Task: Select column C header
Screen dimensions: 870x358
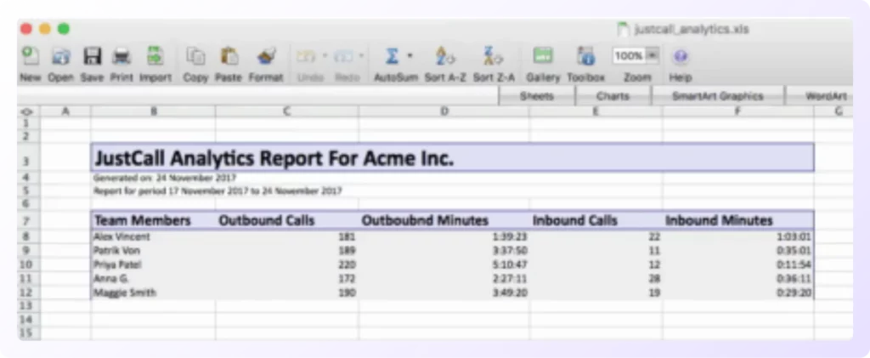Action: pyautogui.click(x=287, y=111)
